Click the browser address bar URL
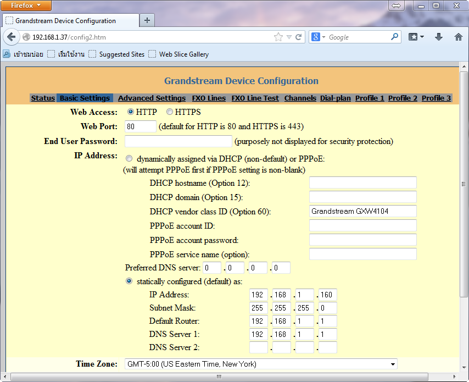The height and width of the screenshot is (382, 469). tap(69, 37)
